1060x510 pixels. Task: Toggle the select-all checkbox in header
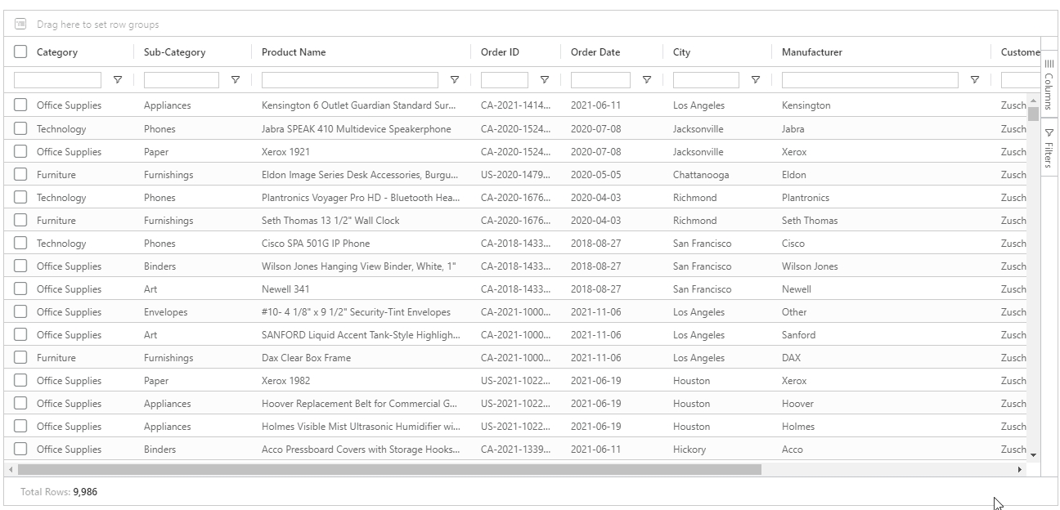coord(20,52)
